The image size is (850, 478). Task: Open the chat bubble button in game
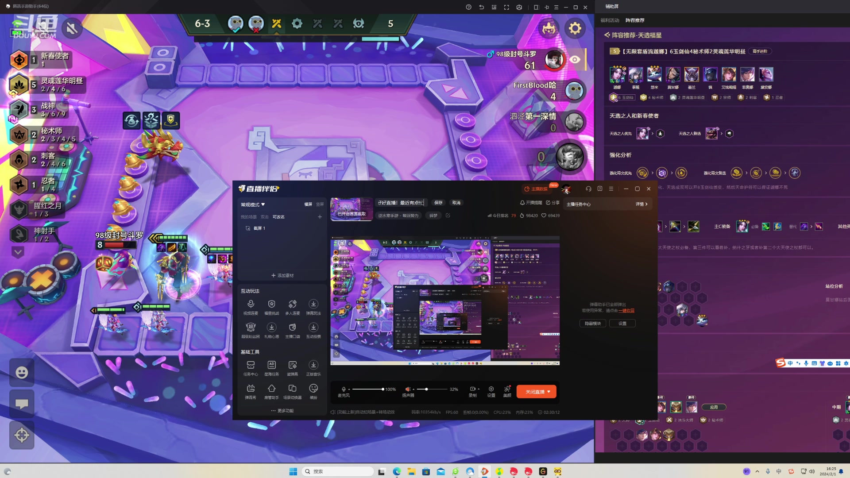[x=22, y=404]
